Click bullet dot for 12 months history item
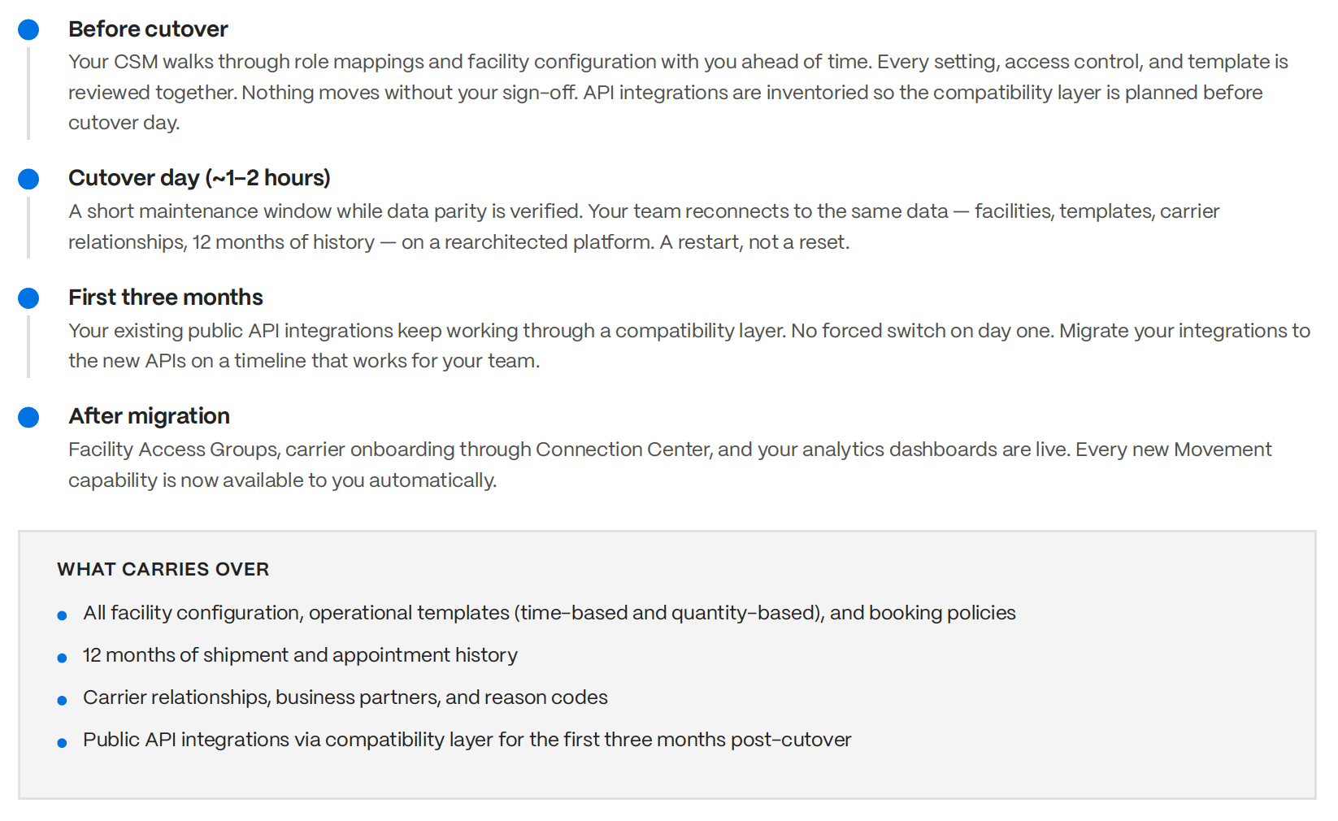The image size is (1338, 821). coord(62,658)
